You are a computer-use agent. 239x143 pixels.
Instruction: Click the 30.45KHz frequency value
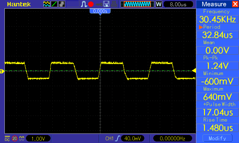pos(217,19)
